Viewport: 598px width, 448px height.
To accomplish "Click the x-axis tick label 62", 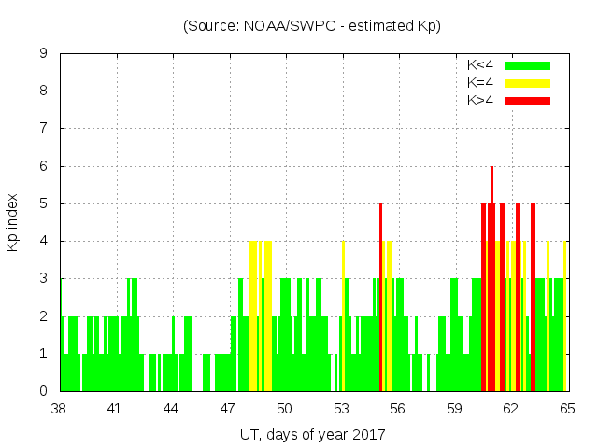I will (x=510, y=409).
